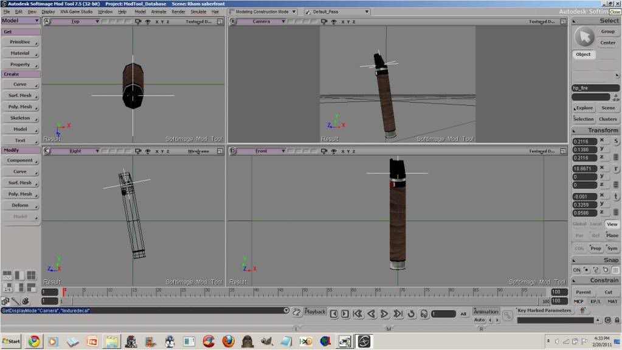Screen dimensions: 622x350
Task: Play animation backward
Action: [371, 314]
